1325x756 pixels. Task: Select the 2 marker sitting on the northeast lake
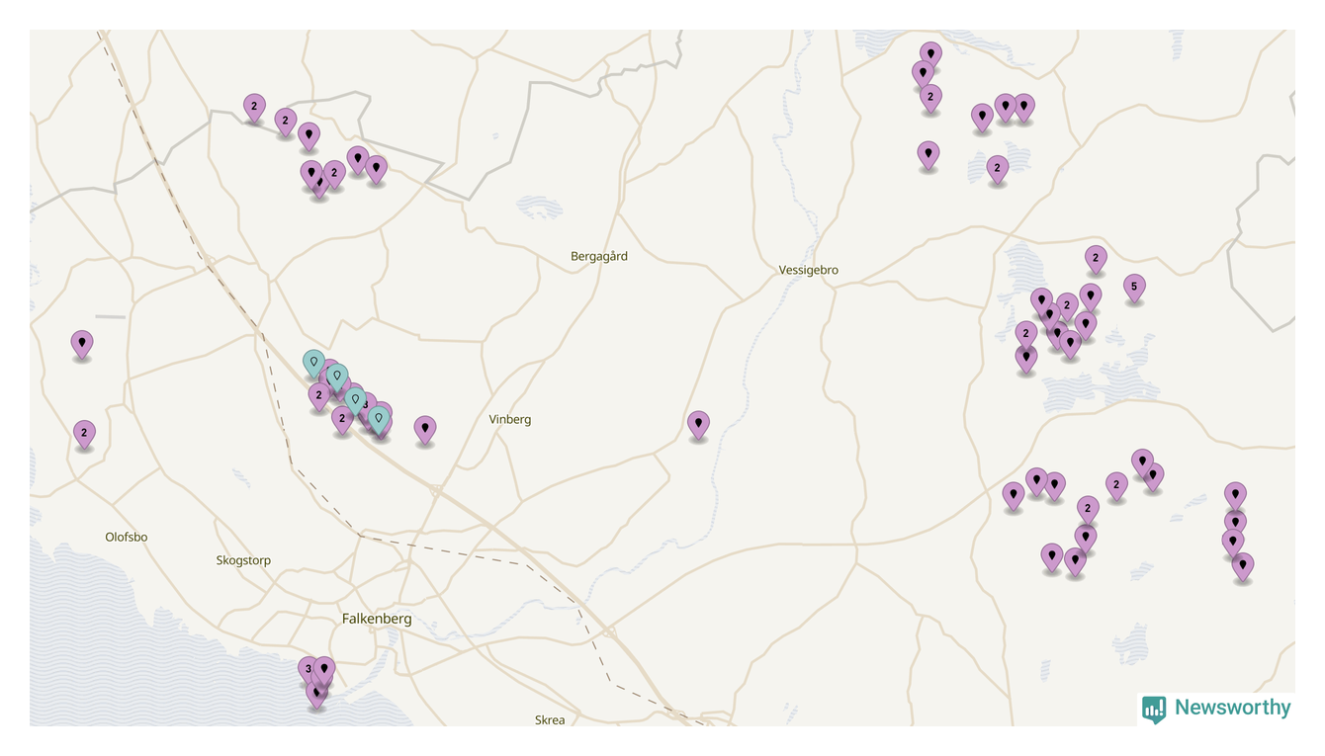coord(997,170)
